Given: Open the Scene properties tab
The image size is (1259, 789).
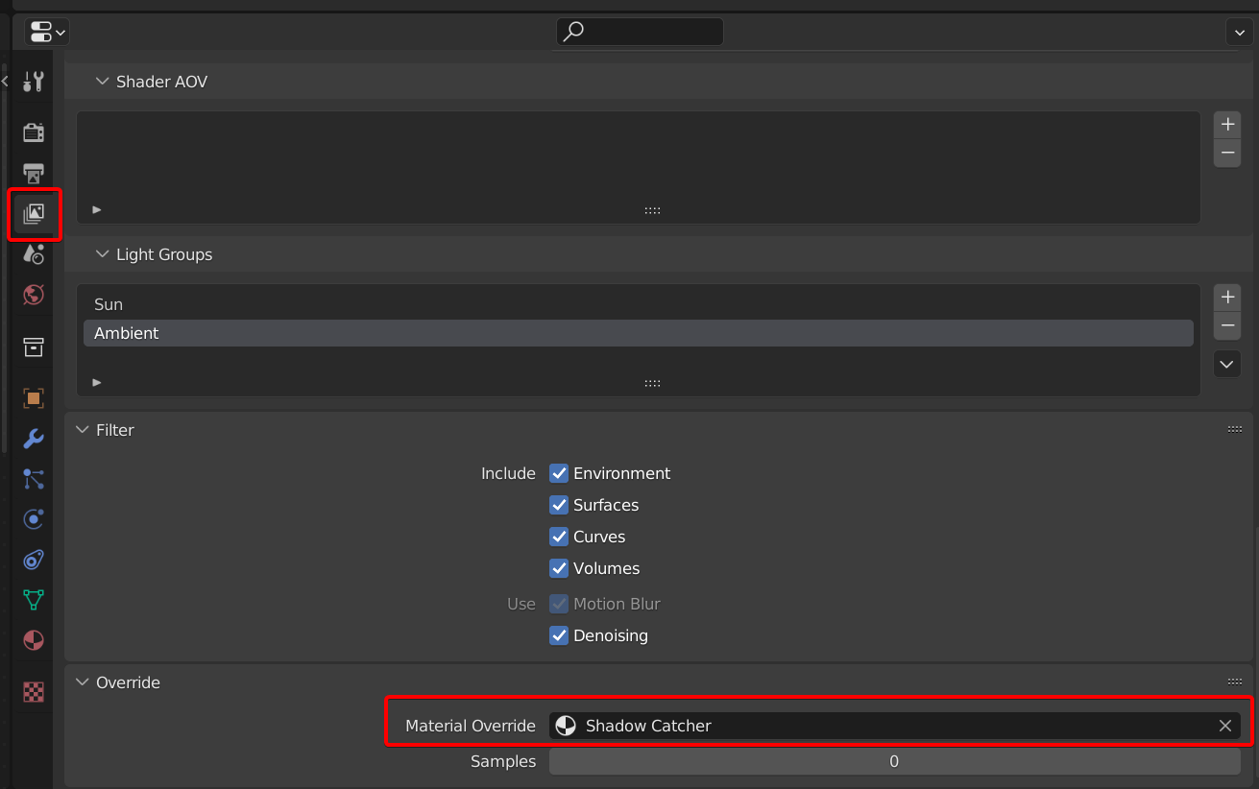Looking at the screenshot, I should 34,254.
